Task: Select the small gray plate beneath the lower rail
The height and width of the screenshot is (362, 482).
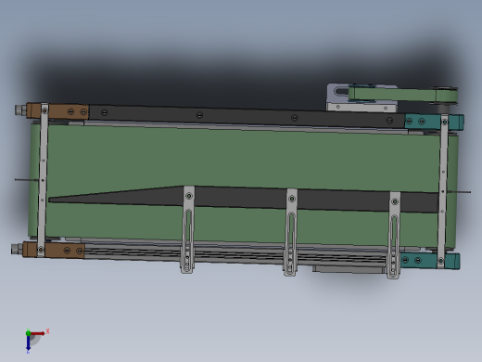Action: point(349,269)
